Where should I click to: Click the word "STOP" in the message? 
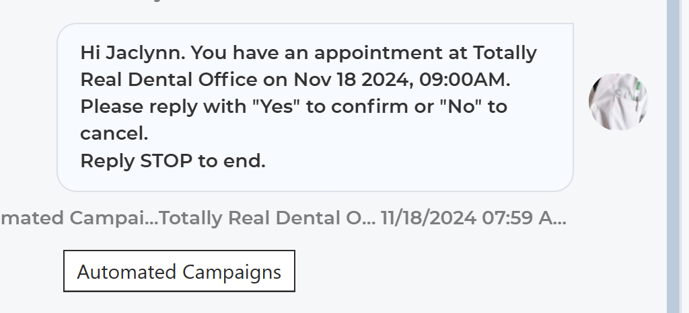pyautogui.click(x=166, y=161)
